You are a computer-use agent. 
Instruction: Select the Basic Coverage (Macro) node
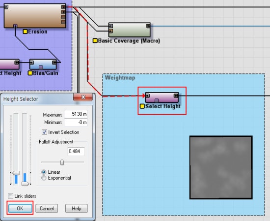click(x=129, y=30)
